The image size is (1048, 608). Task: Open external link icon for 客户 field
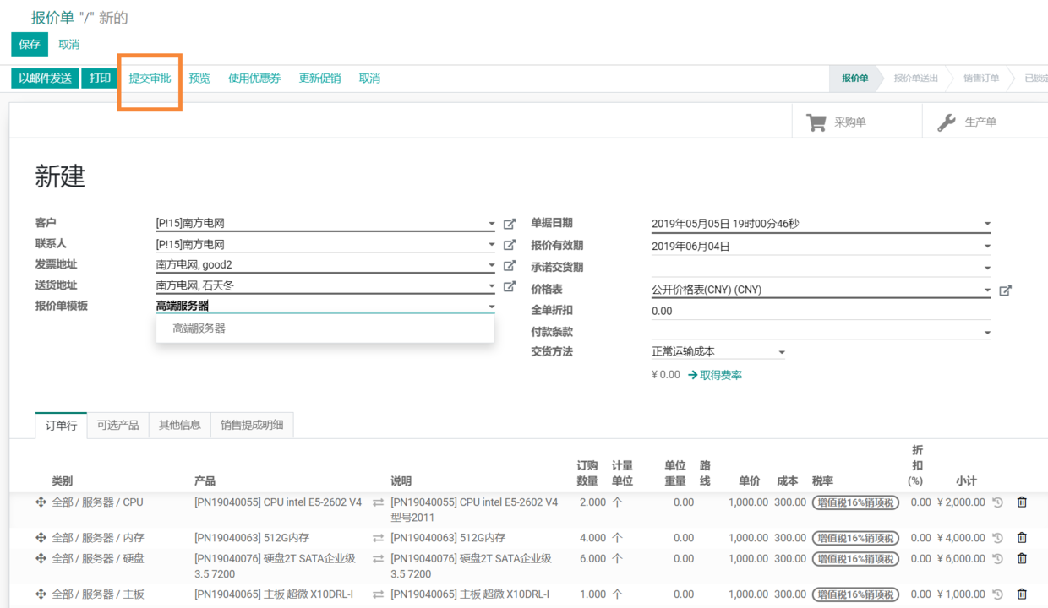(510, 224)
